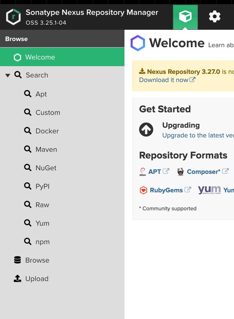Click the 'OSS 3.25.1-04' version text
Screen dimensions: 234x319
46,23
